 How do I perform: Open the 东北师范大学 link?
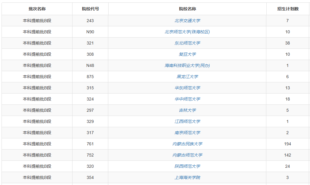[x=187, y=43]
